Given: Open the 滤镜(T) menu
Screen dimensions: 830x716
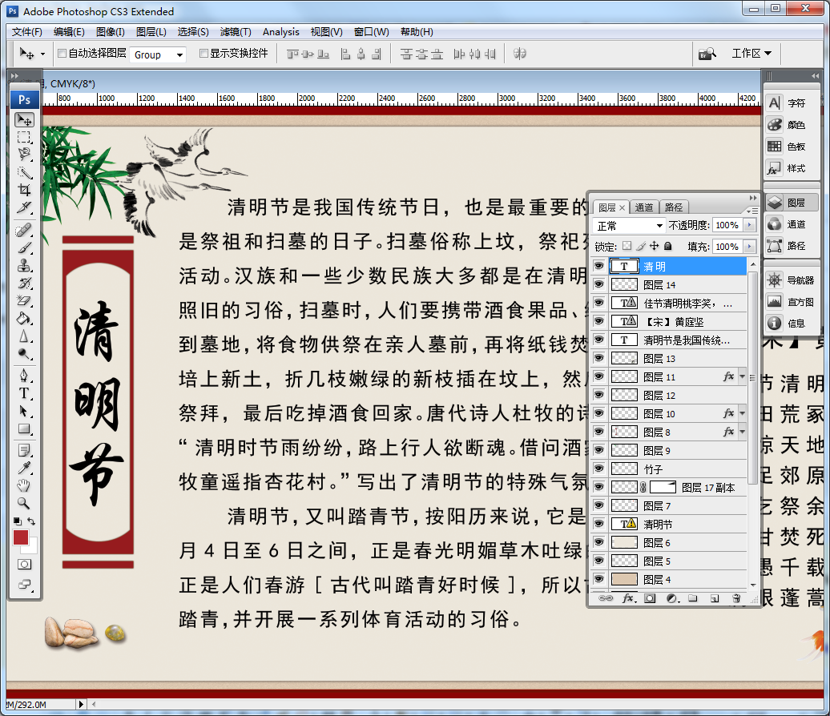Looking at the screenshot, I should tap(235, 32).
